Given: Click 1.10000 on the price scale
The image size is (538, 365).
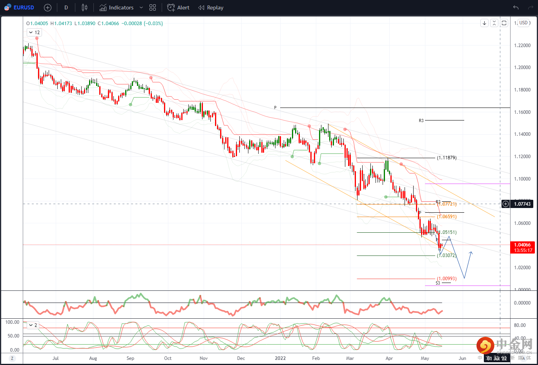Looking at the screenshot, I should (x=522, y=179).
